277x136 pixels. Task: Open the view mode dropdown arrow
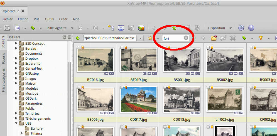click(x=25, y=28)
